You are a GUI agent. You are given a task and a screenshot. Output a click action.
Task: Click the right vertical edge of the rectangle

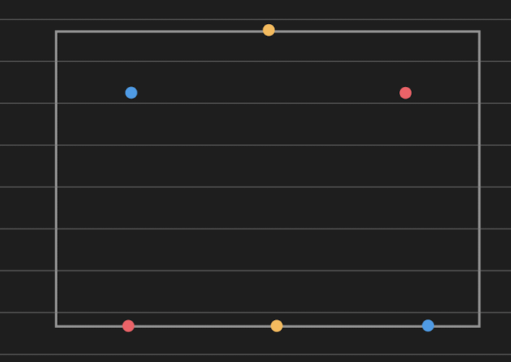point(479,179)
